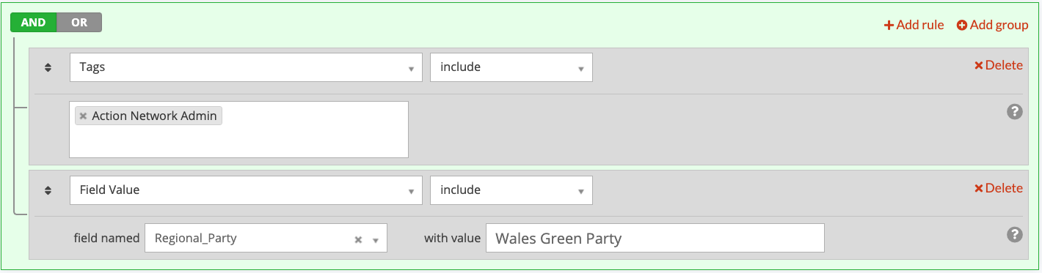Viewport: 1042px width, 273px height.
Task: Click inside the tags selection box
Action: 238,130
